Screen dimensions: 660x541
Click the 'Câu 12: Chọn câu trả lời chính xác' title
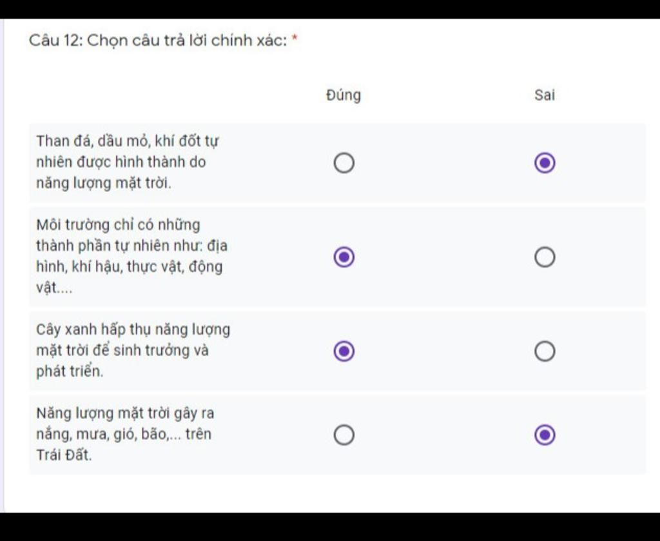point(158,41)
